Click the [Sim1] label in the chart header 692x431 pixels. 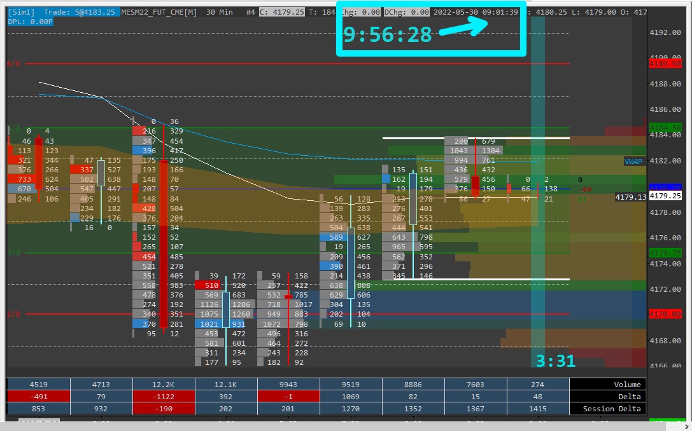click(22, 12)
